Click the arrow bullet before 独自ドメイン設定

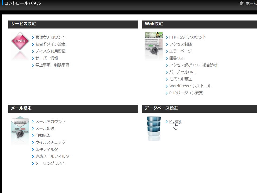pos(33,44)
